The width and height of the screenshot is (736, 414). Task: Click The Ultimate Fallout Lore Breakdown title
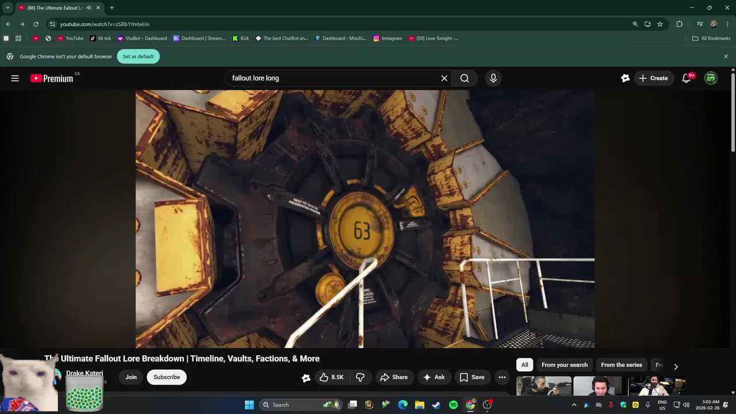pos(182,358)
